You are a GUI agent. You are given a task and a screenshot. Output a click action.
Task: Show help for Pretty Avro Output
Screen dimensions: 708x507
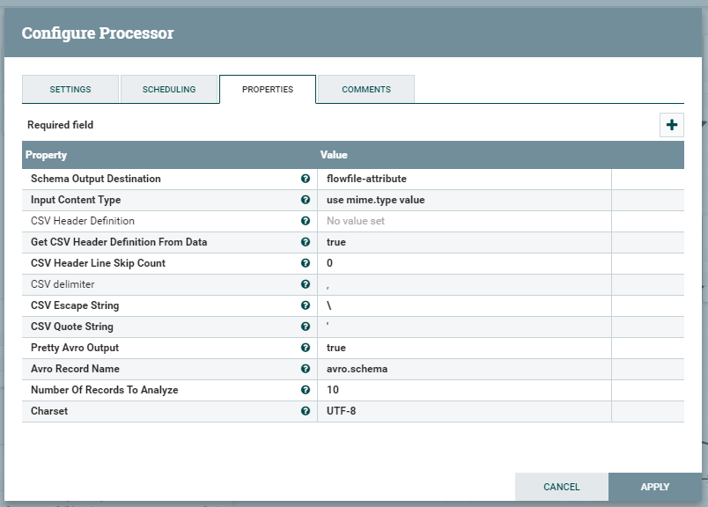tap(306, 348)
